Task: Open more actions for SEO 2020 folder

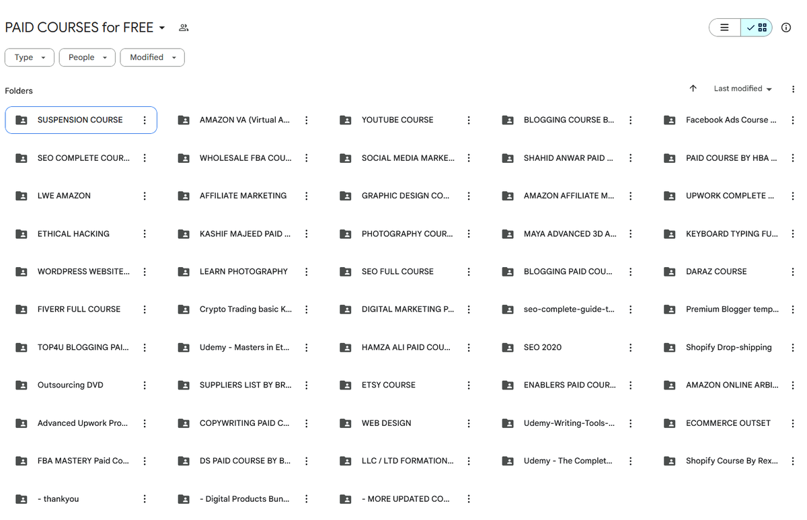Action: point(631,348)
